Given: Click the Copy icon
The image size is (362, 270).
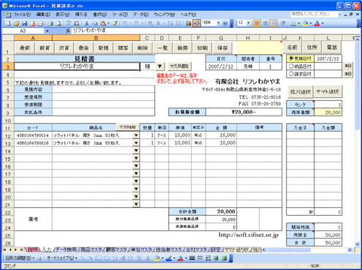Looking at the screenshot, I should 94,23.
